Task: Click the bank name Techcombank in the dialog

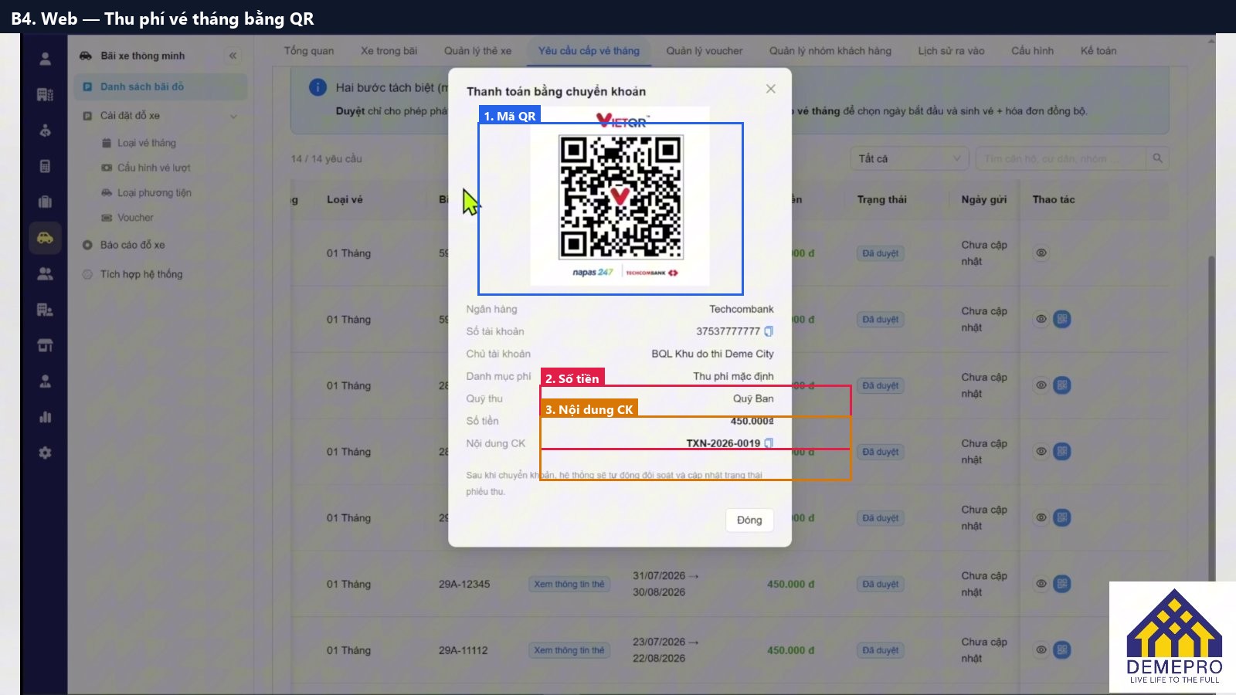Action: tap(741, 309)
